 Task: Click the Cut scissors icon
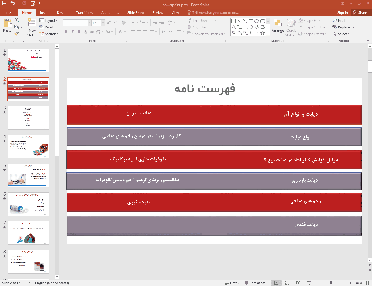(x=17, y=20)
